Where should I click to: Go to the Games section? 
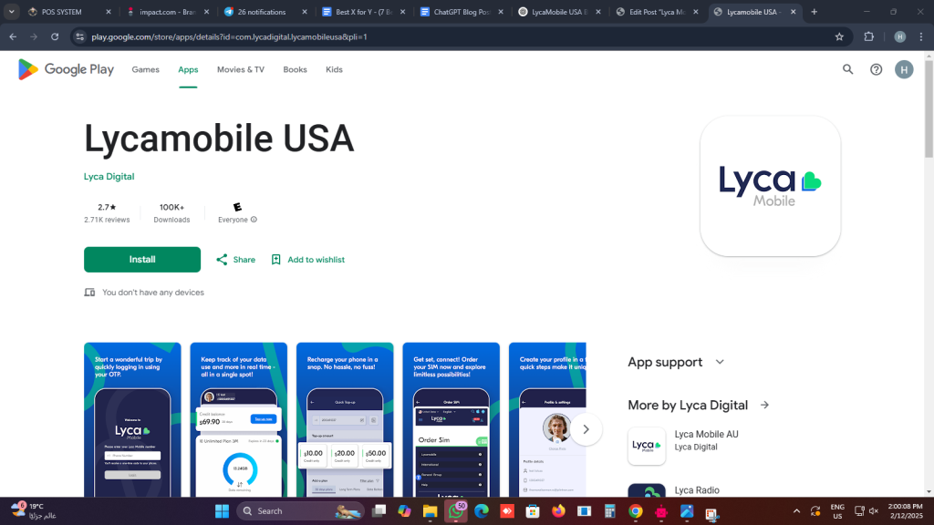click(145, 69)
